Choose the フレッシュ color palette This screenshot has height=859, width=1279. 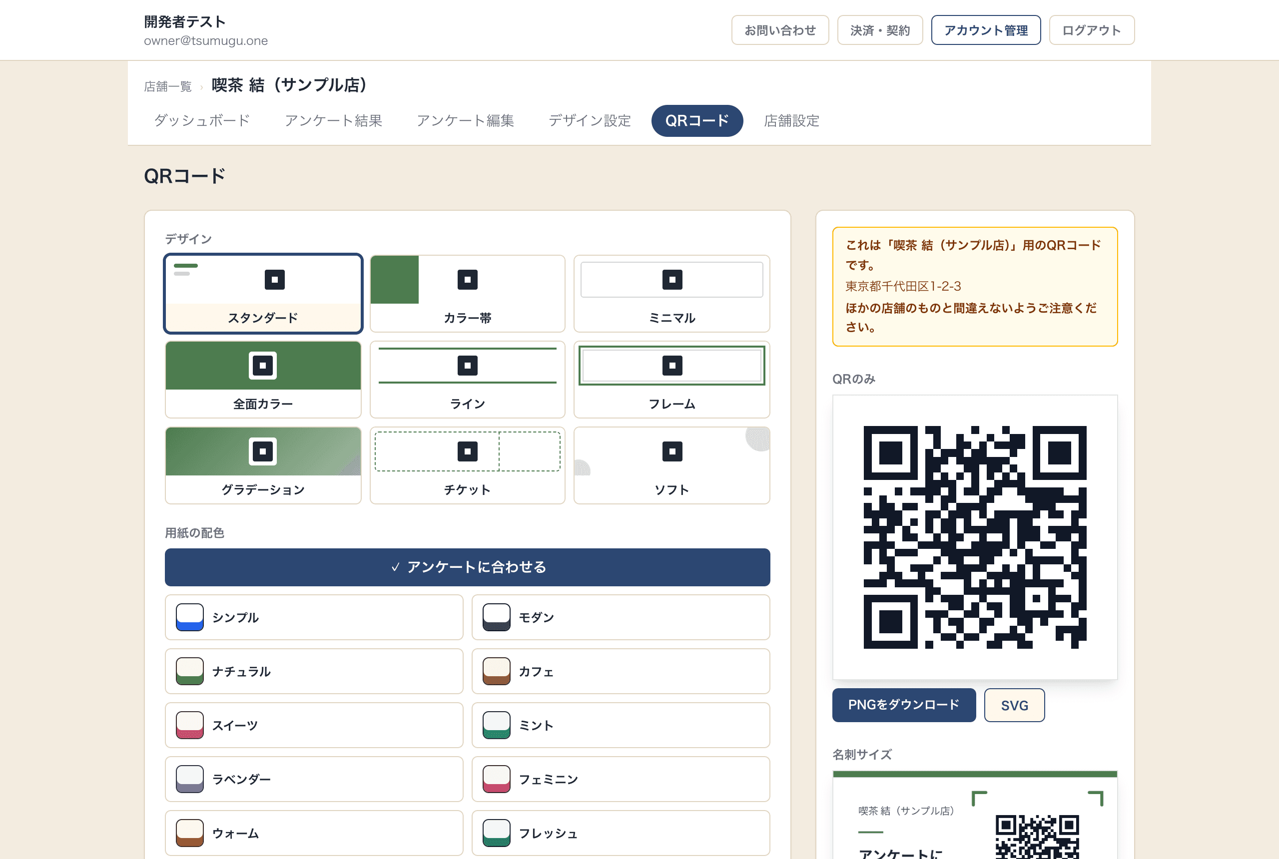click(x=621, y=833)
